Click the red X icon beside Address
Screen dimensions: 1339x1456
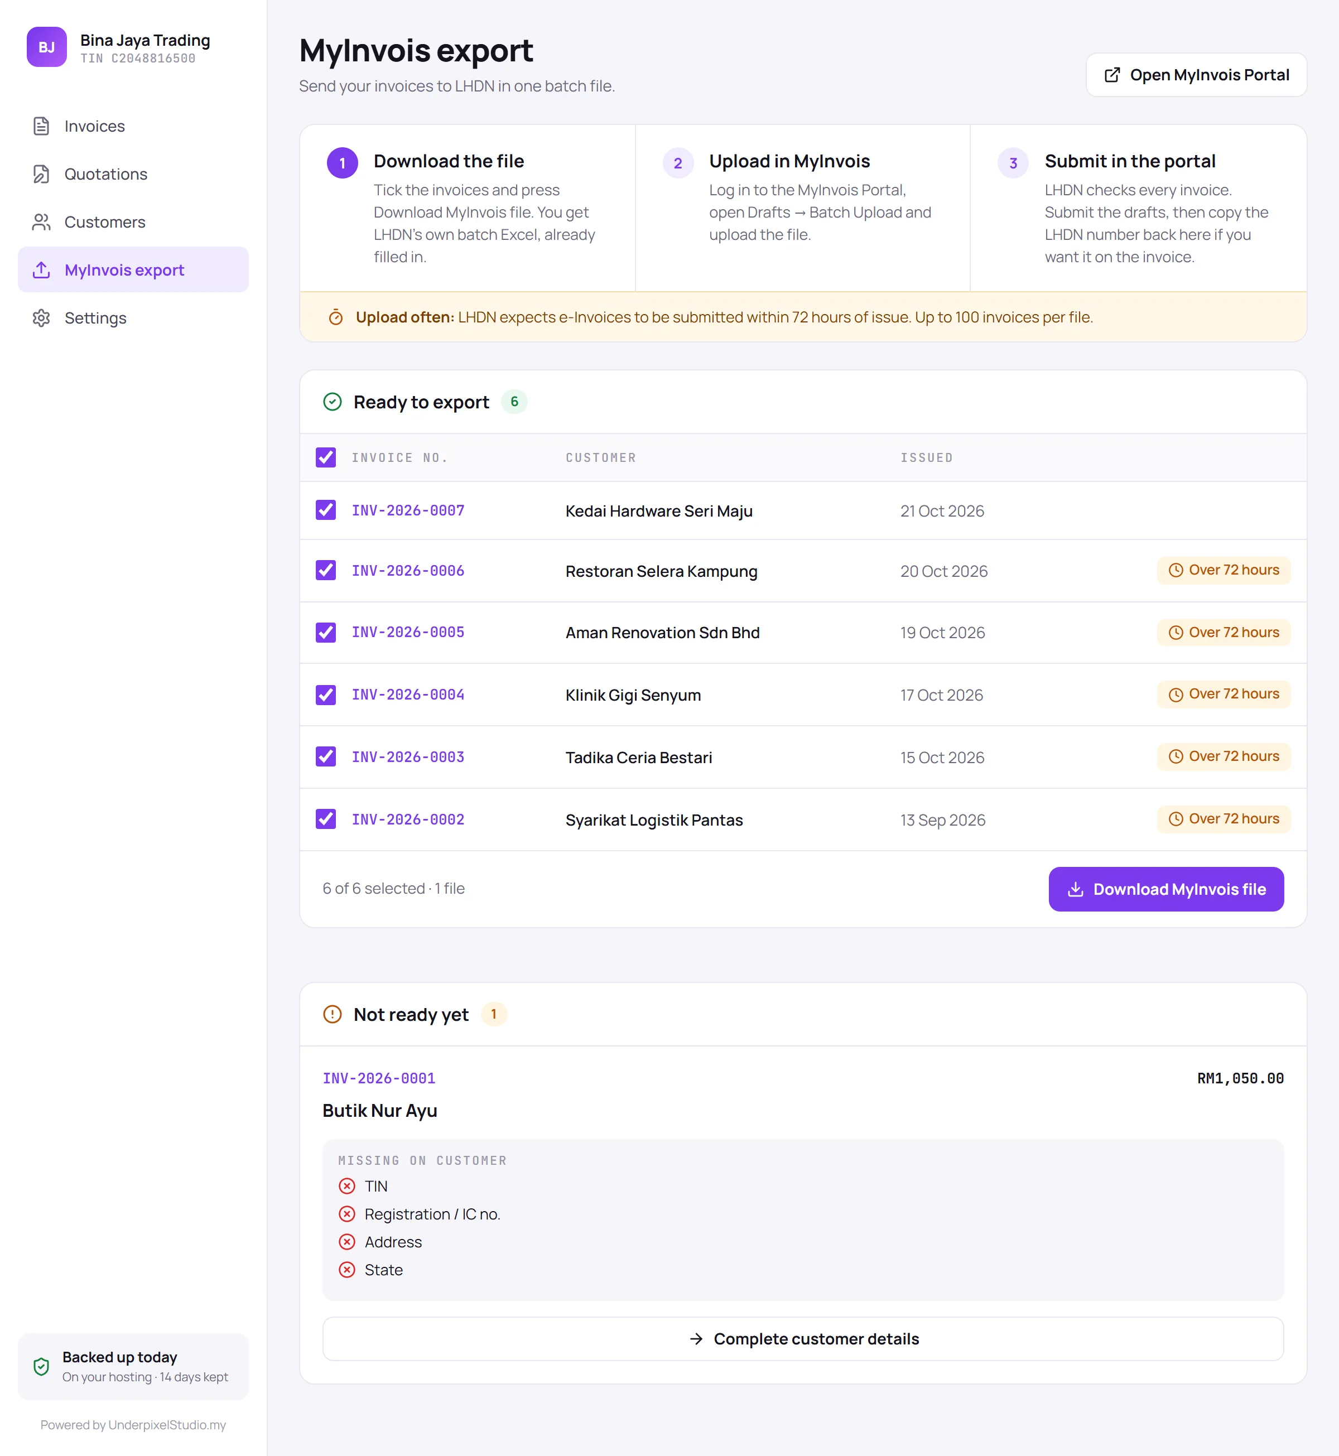(347, 1242)
